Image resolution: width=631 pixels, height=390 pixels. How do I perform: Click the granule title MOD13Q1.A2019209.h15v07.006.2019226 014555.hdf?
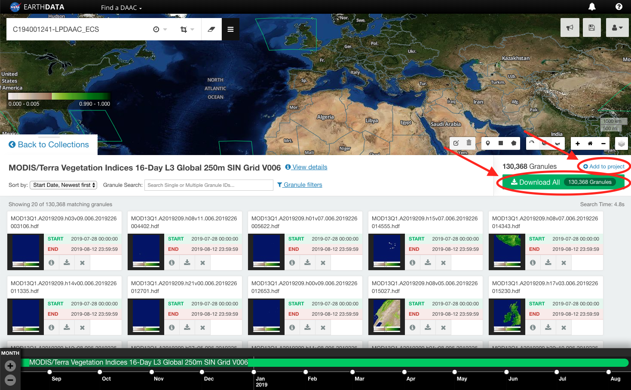[x=425, y=222]
